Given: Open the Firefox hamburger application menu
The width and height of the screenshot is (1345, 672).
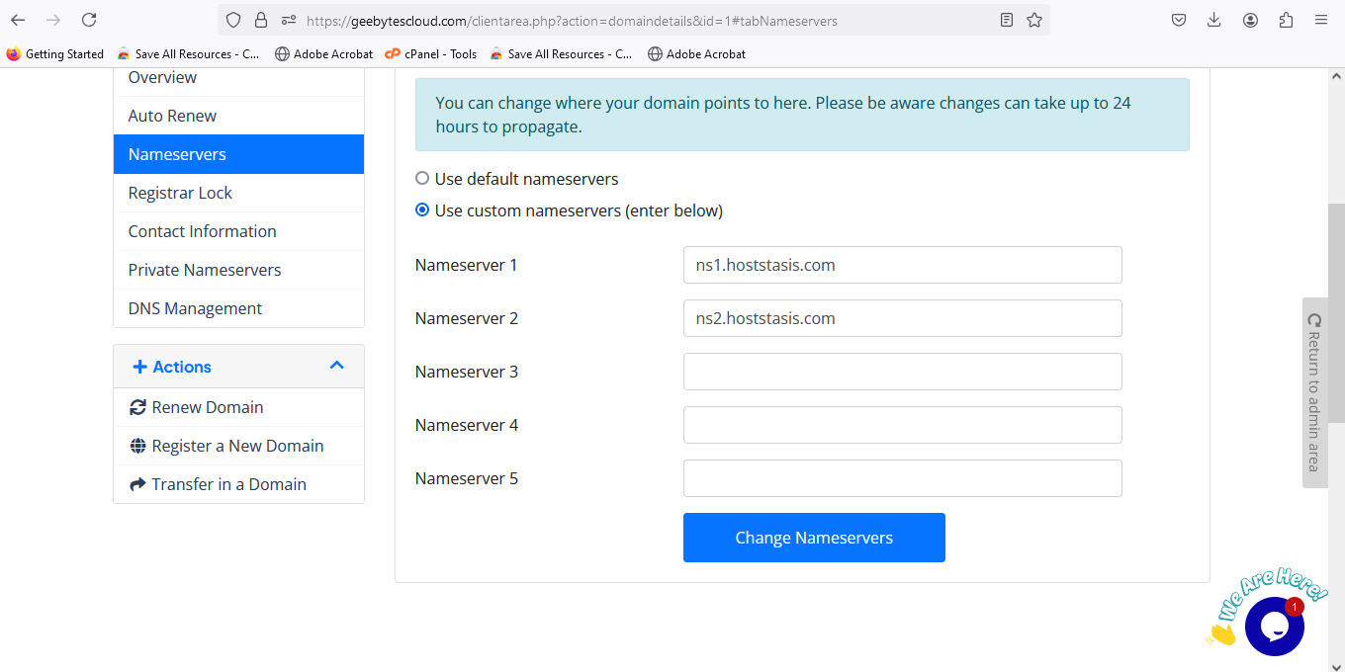Looking at the screenshot, I should (x=1321, y=20).
